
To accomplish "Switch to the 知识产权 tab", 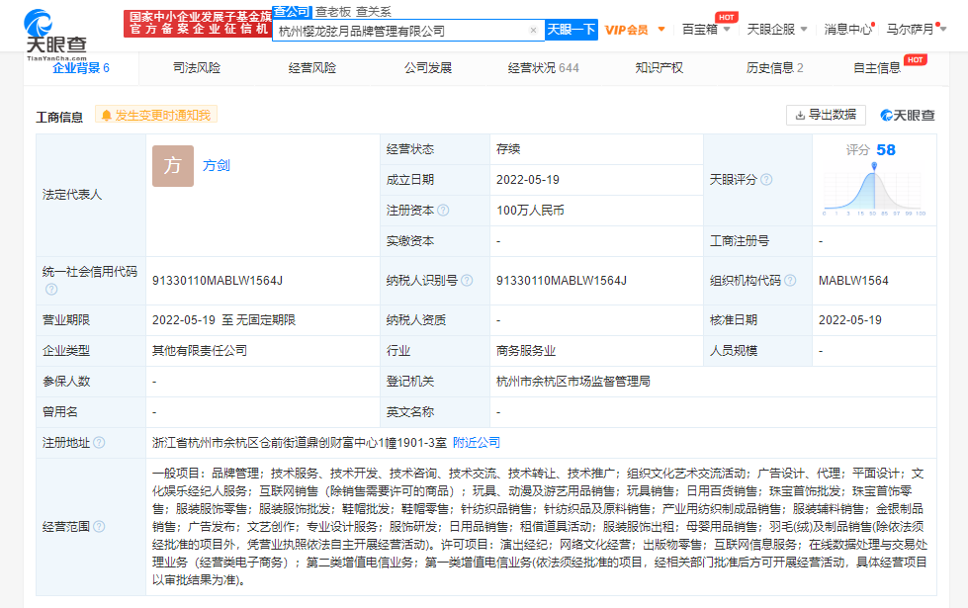I will [659, 68].
